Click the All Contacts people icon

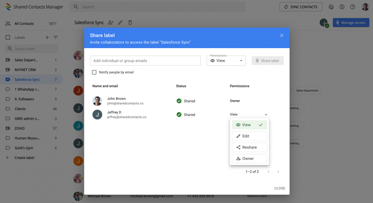tap(8, 24)
